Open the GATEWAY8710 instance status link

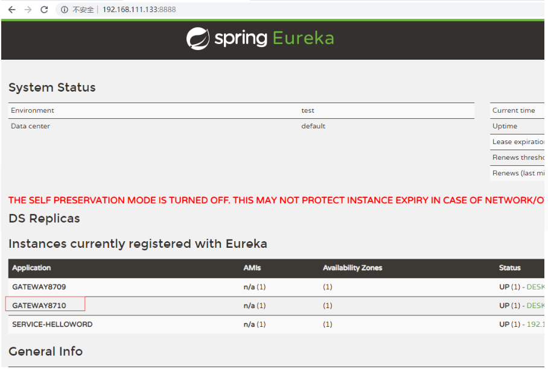(535, 306)
